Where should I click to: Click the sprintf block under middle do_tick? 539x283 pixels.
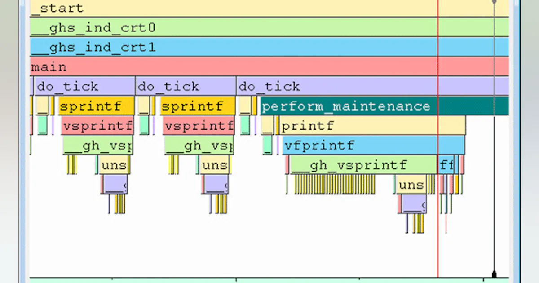click(198, 106)
